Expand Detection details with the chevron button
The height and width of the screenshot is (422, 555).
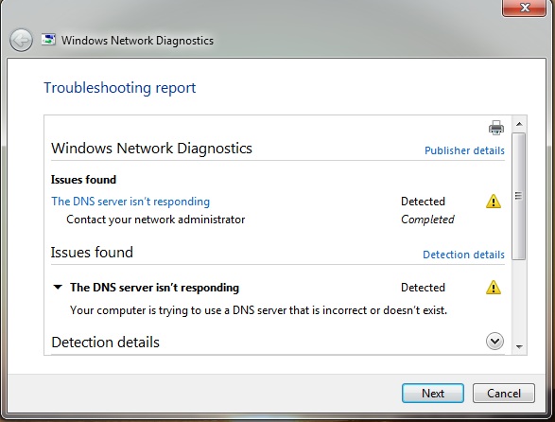point(494,342)
